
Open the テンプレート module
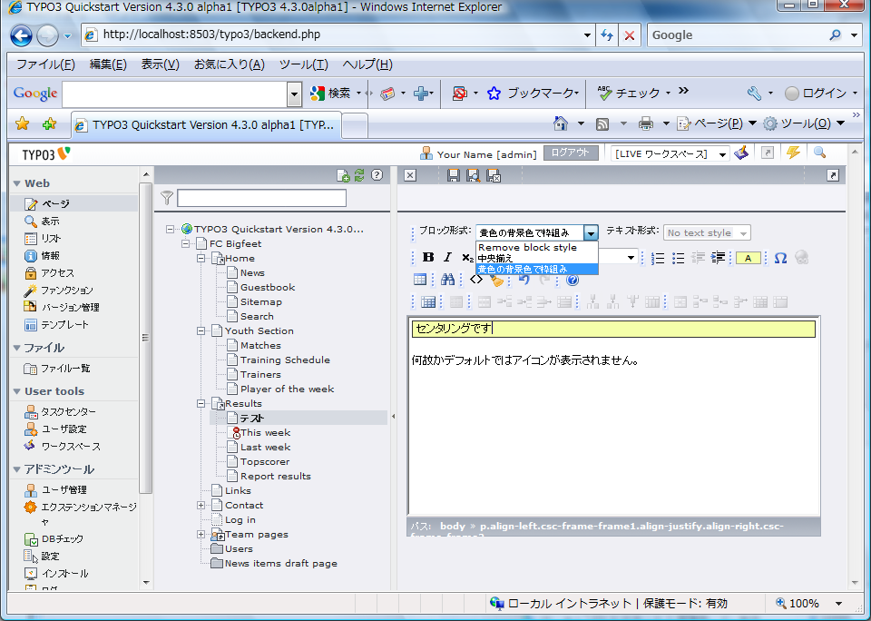(64, 325)
